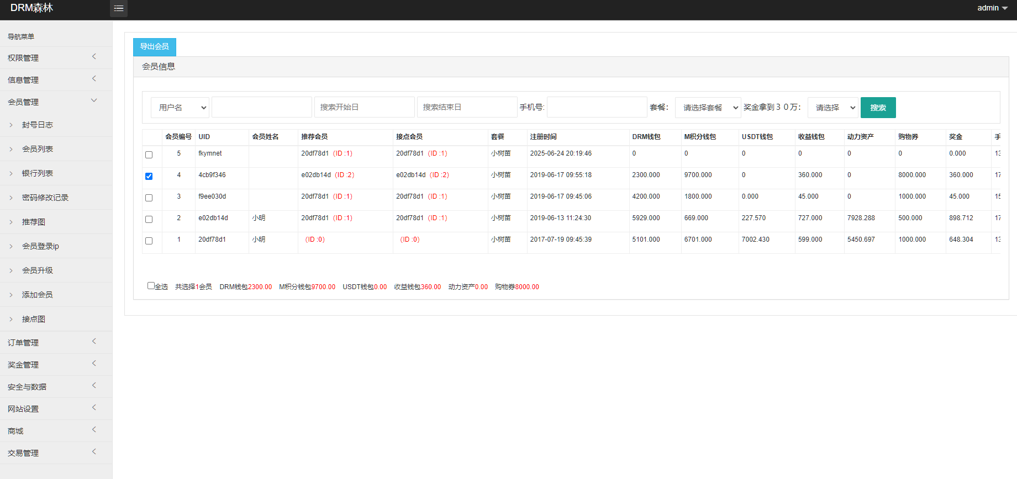Click the 搜索结束日 end date field
The width and height of the screenshot is (1017, 479).
click(467, 108)
